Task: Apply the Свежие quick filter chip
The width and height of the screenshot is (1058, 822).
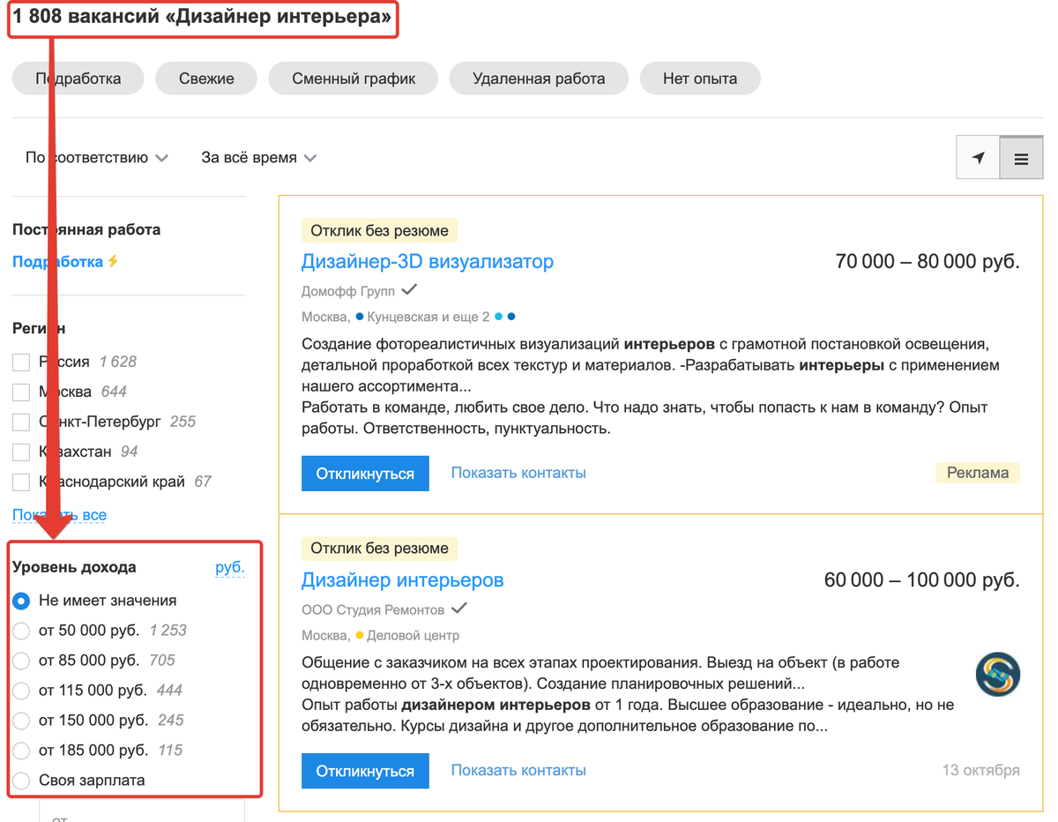Action: (x=206, y=78)
